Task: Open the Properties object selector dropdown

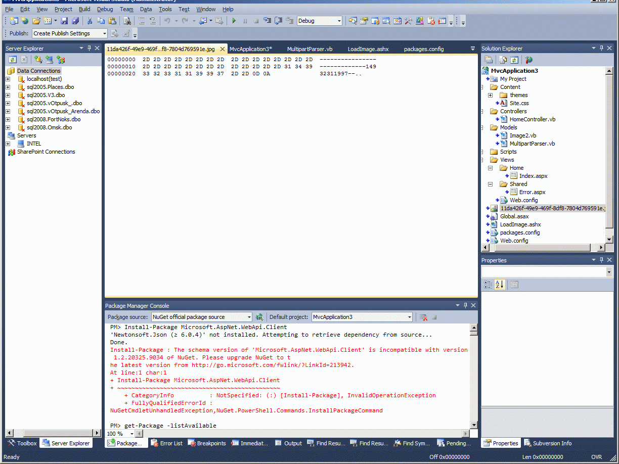Action: point(609,272)
